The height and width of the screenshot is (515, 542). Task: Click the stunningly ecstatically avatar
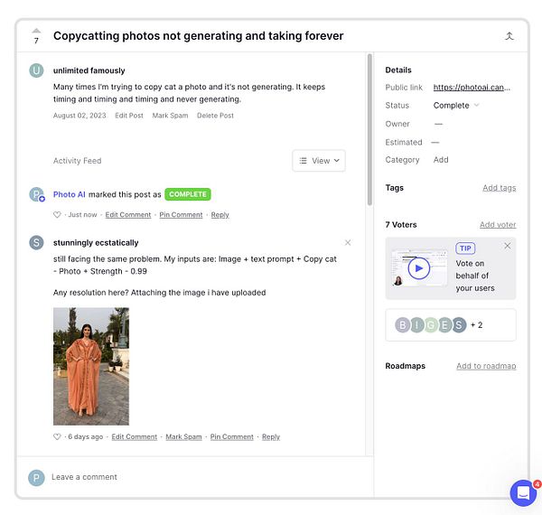tap(36, 243)
